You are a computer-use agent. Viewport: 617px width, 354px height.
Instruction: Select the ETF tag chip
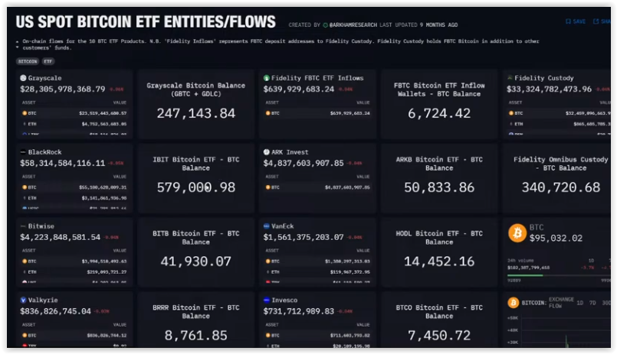click(x=48, y=61)
